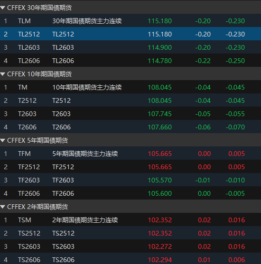Click price 114.780 of TL2606
Screen dimensions: 261x264
tap(159, 61)
